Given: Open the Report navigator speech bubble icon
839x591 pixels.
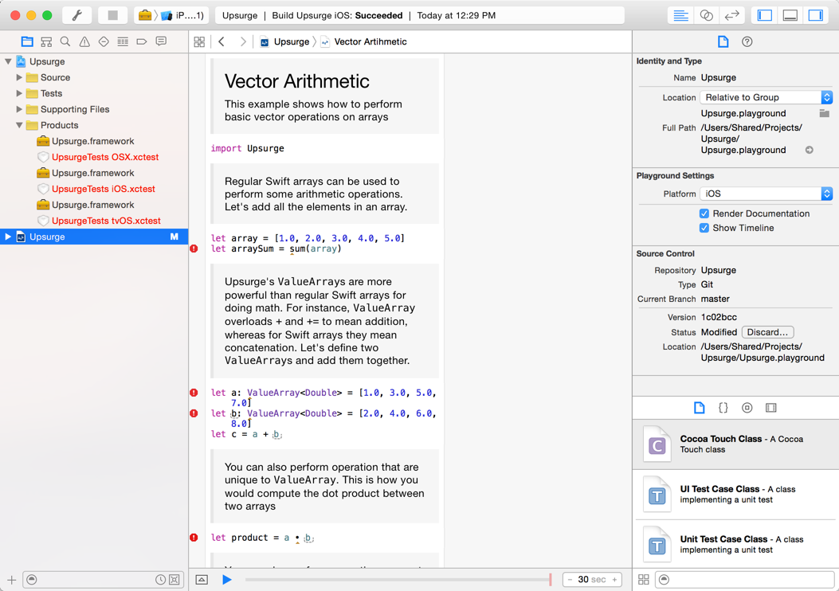Looking at the screenshot, I should (161, 41).
